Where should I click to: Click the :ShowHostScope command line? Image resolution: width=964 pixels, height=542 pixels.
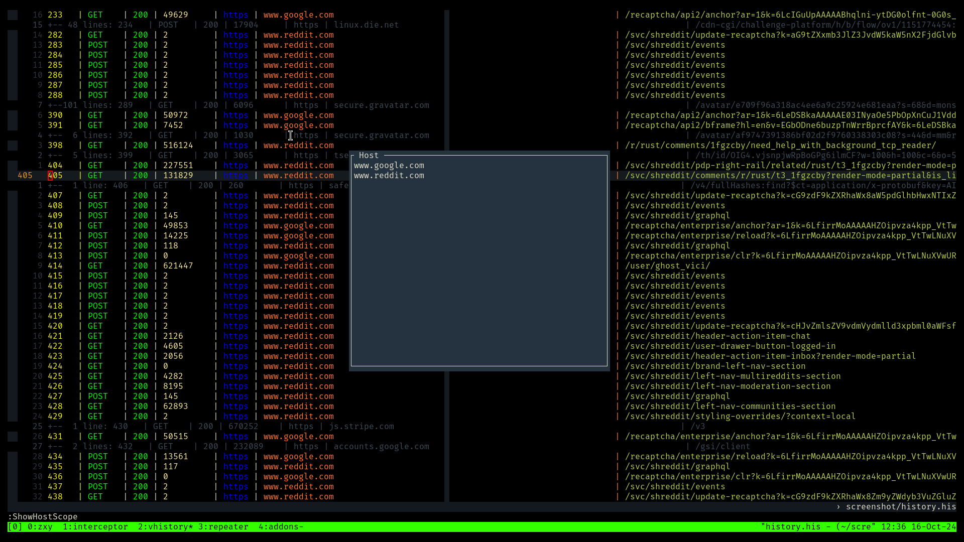(x=43, y=517)
